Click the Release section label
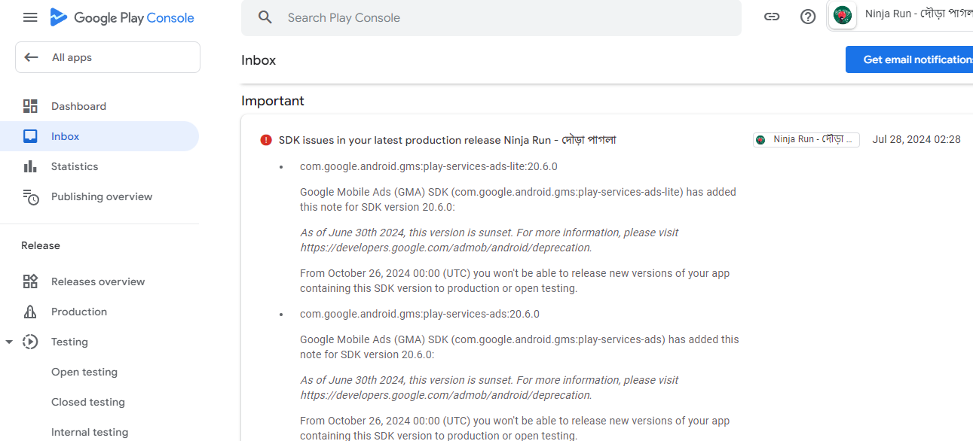Viewport: 973px width, 441px height. tap(41, 245)
